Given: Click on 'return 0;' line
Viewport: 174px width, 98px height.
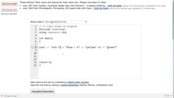Looking at the screenshot, I should click(45, 62).
